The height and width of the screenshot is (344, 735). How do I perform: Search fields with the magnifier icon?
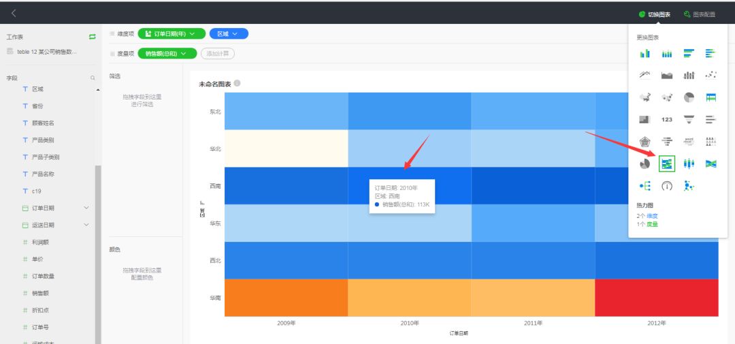point(93,78)
